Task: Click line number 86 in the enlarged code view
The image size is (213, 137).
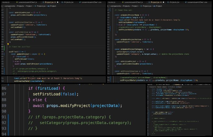Action: tap(4, 89)
